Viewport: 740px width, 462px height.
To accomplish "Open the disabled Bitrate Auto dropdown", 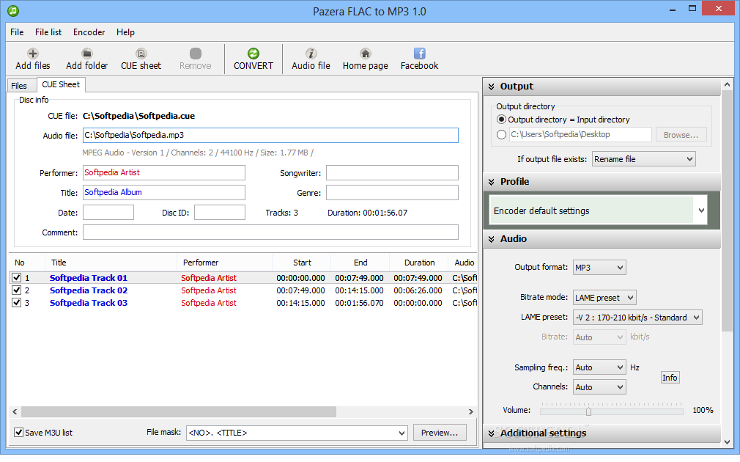I will 599,337.
